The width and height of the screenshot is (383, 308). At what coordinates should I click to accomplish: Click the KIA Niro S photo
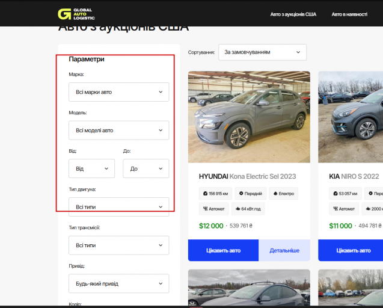(351, 117)
